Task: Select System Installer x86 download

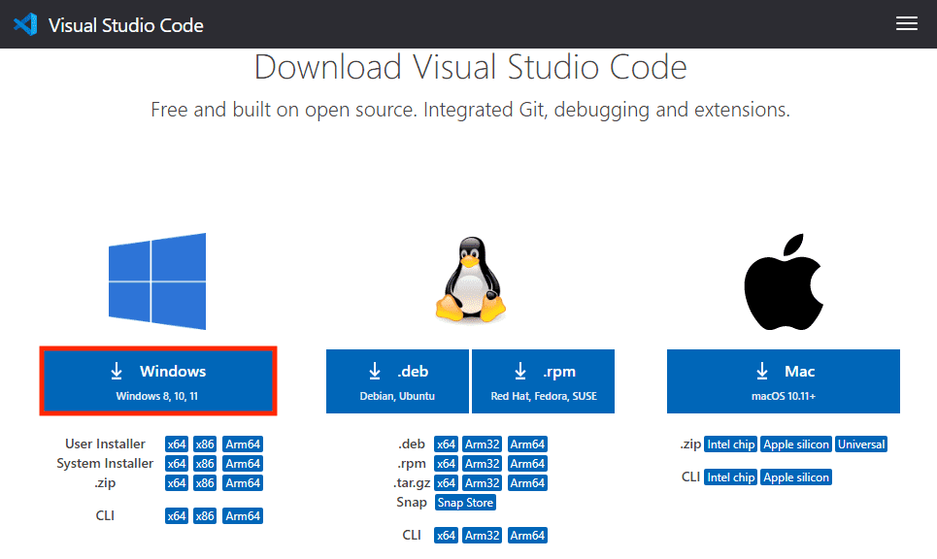Action: (205, 464)
